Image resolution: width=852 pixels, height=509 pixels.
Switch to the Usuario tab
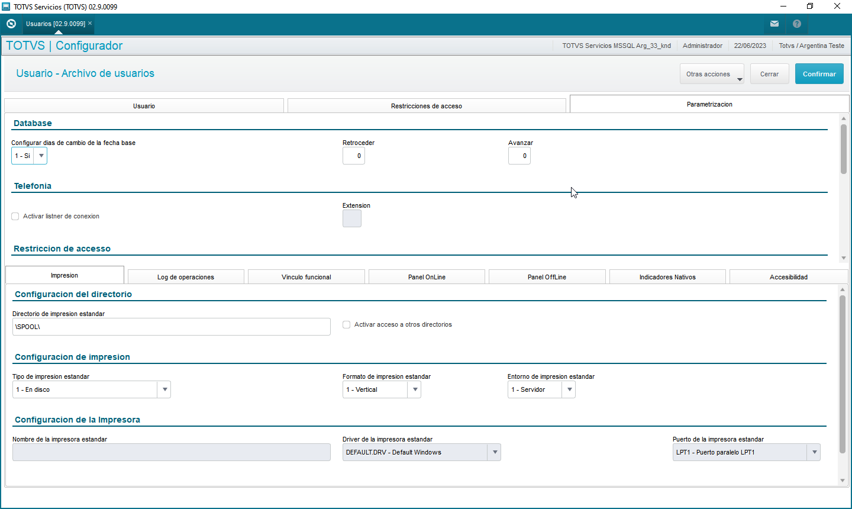pos(144,106)
